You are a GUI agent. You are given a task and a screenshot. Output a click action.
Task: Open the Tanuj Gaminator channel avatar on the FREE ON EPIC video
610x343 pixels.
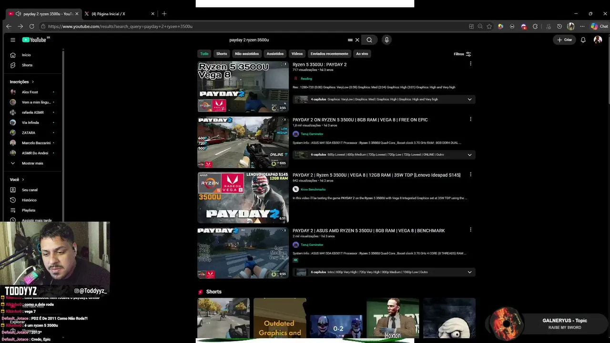tap(295, 134)
